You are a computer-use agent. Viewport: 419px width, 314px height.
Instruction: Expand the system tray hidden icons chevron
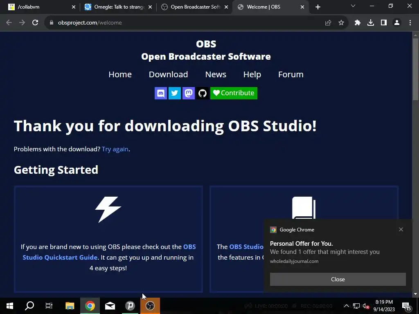[346, 306]
